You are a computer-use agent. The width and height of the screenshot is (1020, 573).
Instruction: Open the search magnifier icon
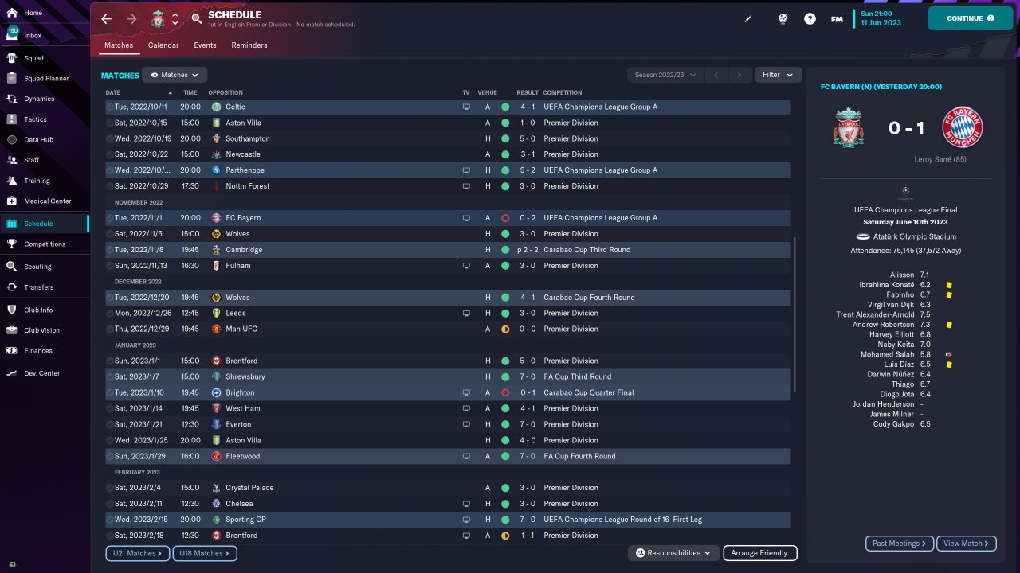click(x=197, y=18)
